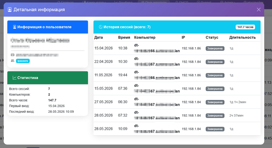Click the Компьютер column header
Image resolution: width=272 pixels, height=148 pixels.
click(x=145, y=38)
